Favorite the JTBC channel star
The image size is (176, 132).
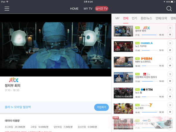coord(170,35)
